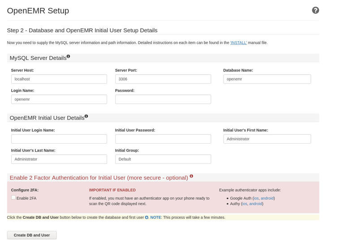
Task: Click the 'OpenEMR Setup' page title
Action: click(38, 11)
